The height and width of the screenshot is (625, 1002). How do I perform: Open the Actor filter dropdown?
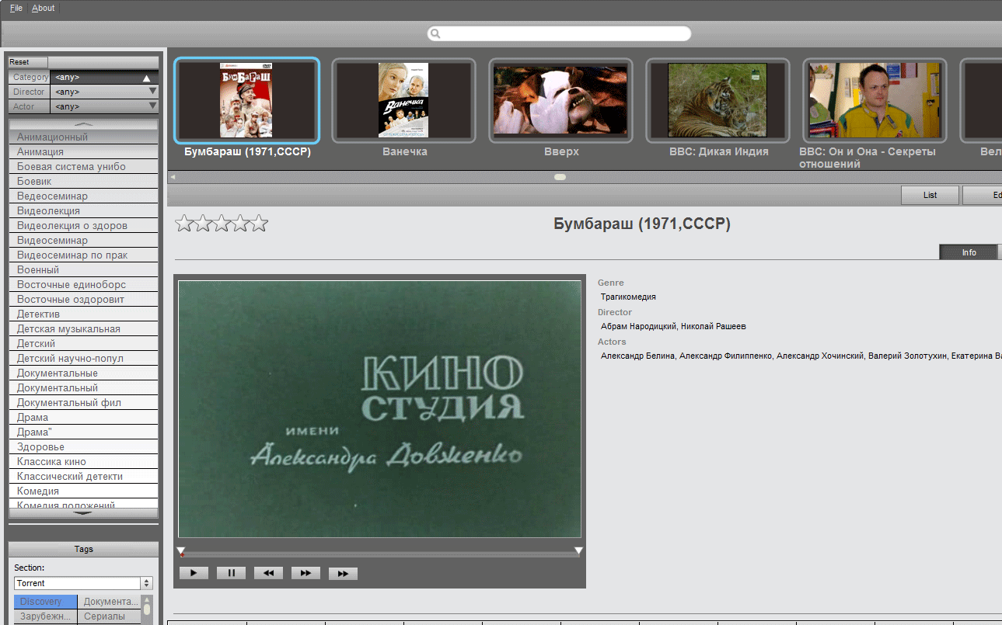coord(104,106)
